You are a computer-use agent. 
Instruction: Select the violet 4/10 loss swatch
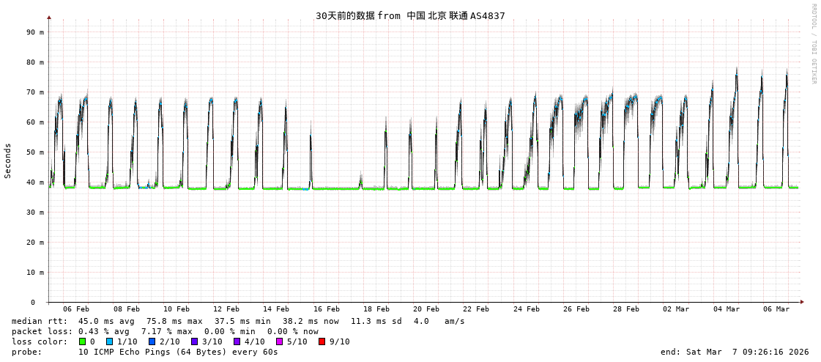[237, 341]
